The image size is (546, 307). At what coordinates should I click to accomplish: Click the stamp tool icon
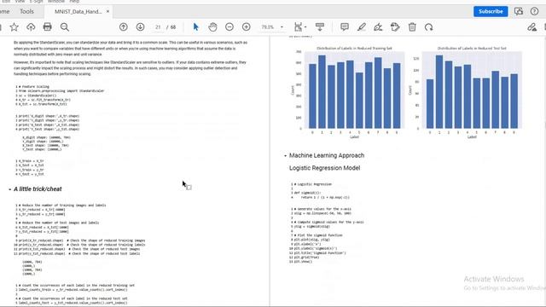(395, 26)
